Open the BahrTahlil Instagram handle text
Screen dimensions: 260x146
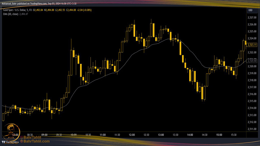[x=32, y=138]
